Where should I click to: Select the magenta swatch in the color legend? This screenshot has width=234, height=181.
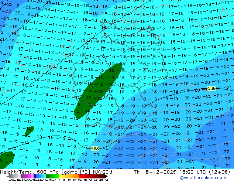tap(30, 176)
